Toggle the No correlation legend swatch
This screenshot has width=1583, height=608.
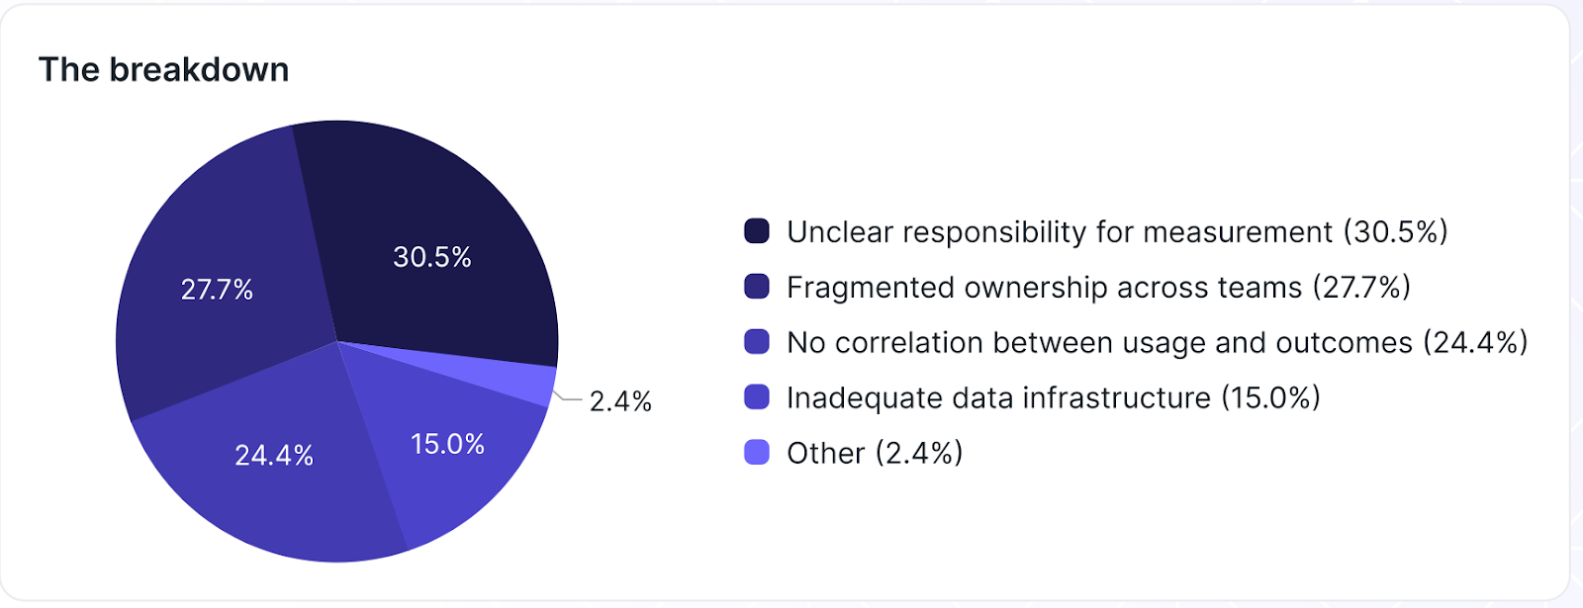click(757, 342)
